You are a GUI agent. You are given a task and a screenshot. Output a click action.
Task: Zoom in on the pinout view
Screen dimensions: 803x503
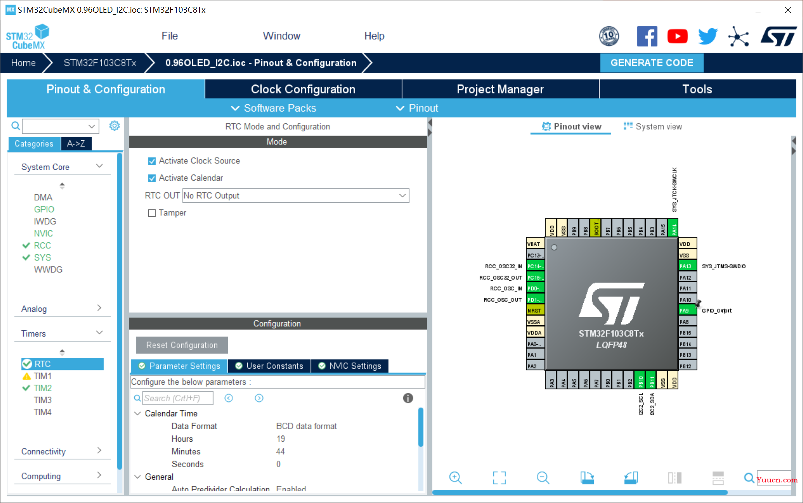[455, 478]
